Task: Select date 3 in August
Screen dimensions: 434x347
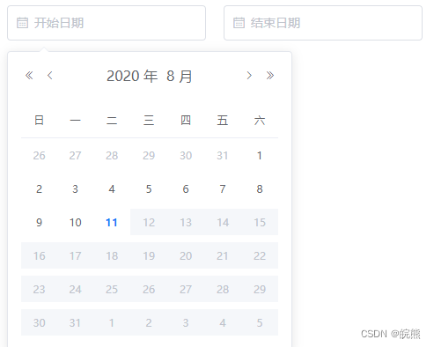Action: tap(76, 188)
